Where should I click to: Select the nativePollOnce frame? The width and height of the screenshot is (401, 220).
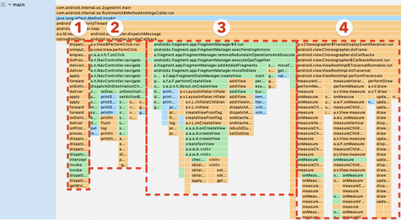(x=72, y=39)
